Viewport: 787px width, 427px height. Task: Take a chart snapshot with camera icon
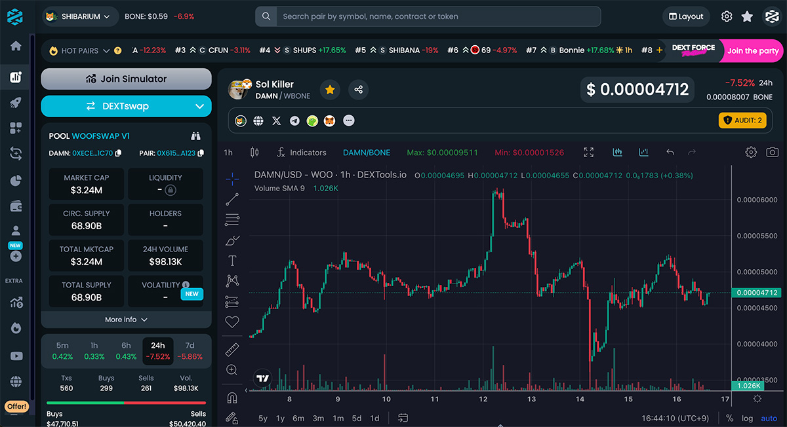(773, 152)
